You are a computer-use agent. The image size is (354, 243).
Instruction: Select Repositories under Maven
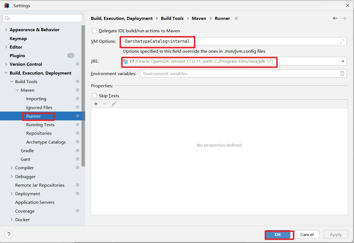click(x=39, y=133)
